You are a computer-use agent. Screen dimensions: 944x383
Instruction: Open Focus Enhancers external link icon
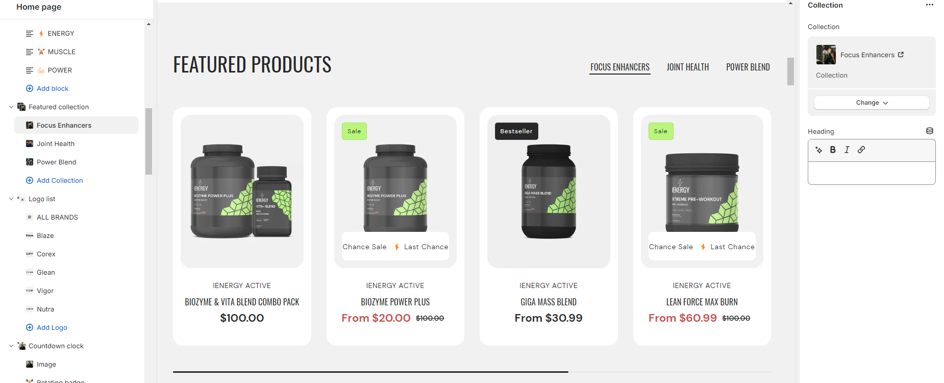(901, 55)
